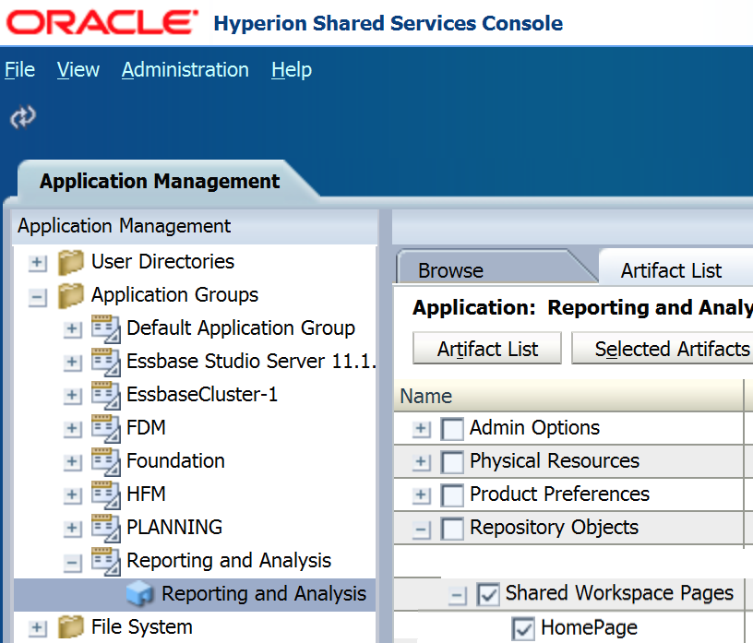Click the refresh icon in toolbar
The height and width of the screenshot is (643, 753).
(22, 116)
